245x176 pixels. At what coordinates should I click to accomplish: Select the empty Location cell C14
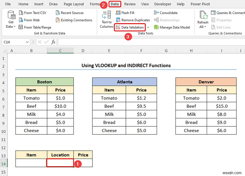[x=60, y=163]
